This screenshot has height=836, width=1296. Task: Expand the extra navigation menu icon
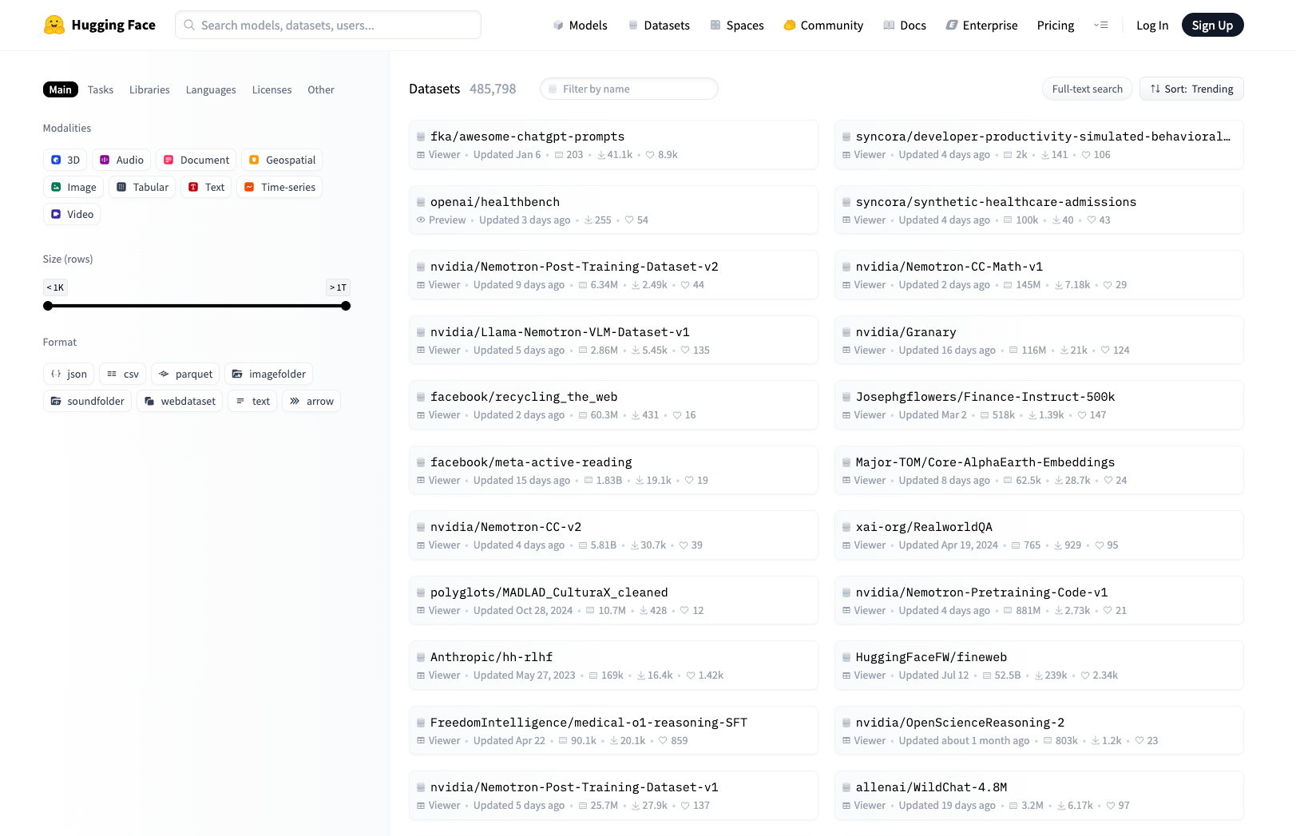1101,25
